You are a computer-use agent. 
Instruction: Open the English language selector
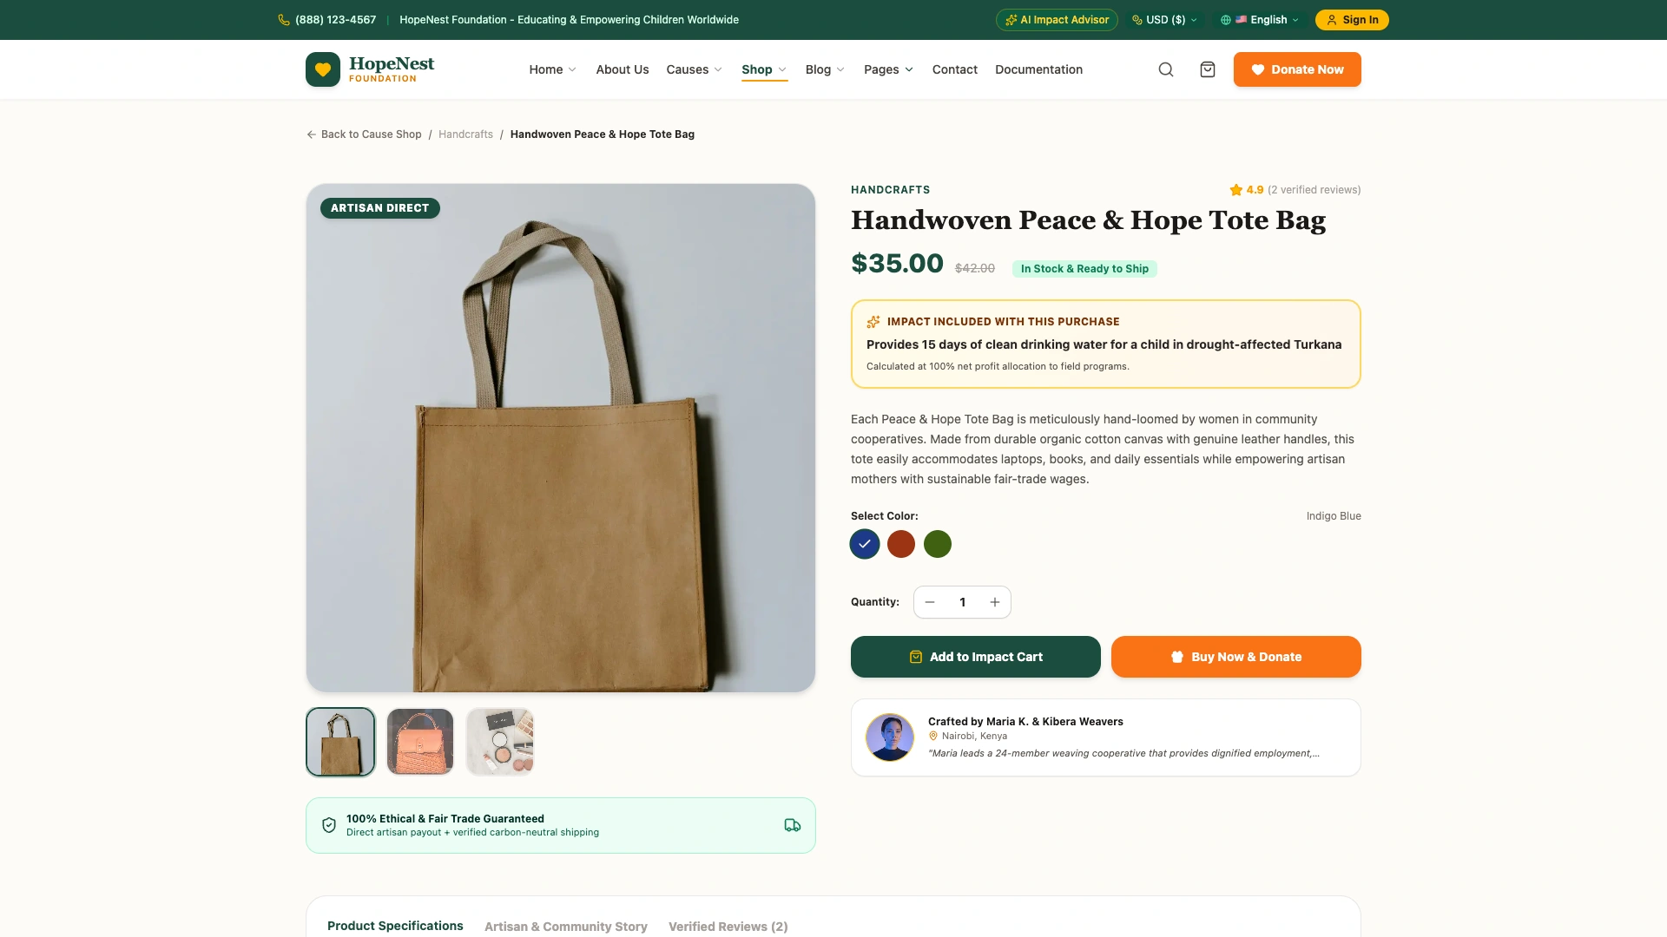(1260, 20)
